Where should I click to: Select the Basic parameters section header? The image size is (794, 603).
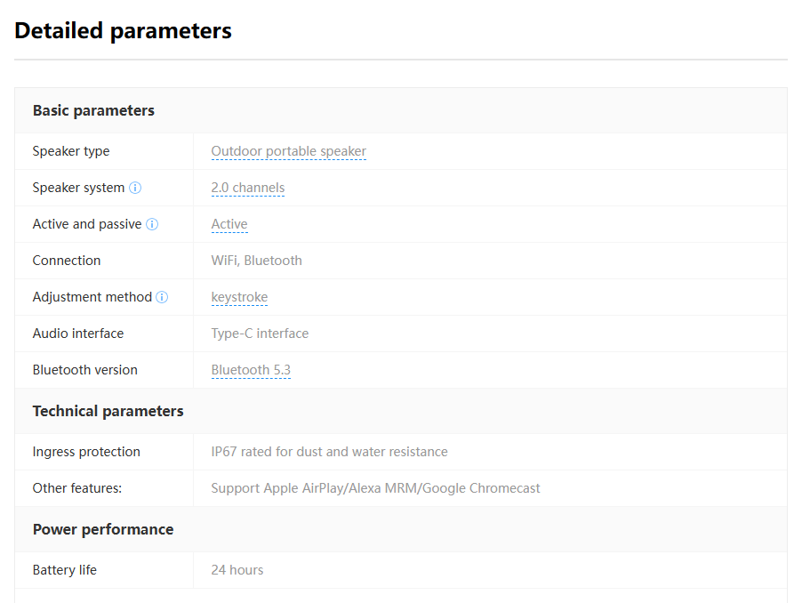93,110
